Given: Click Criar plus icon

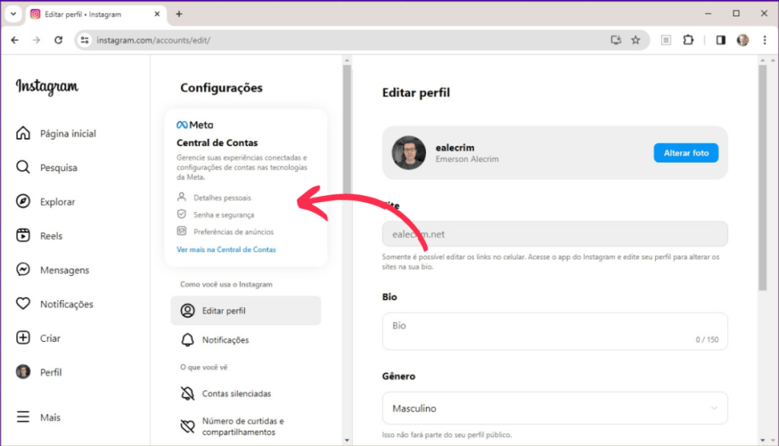Looking at the screenshot, I should point(23,338).
